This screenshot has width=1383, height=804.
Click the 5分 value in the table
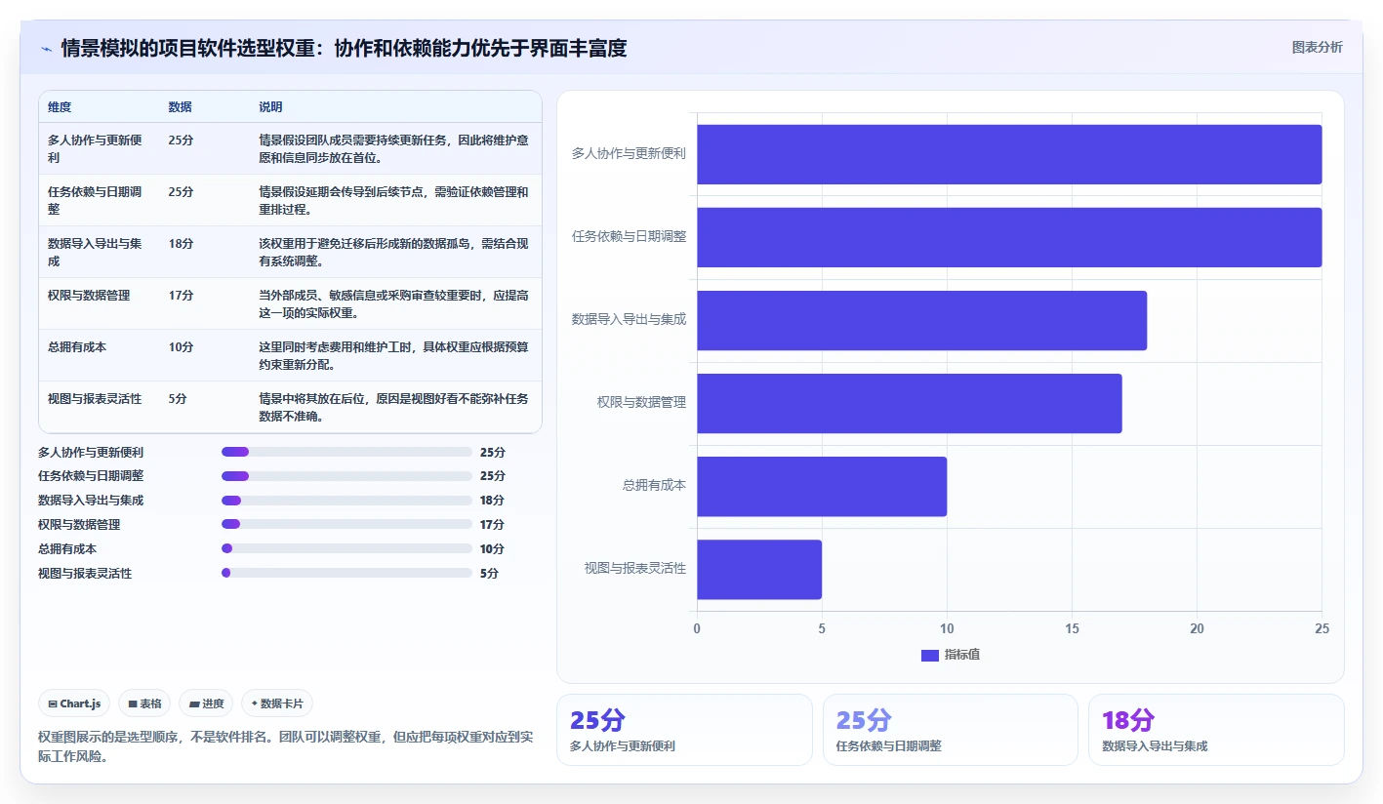click(178, 399)
